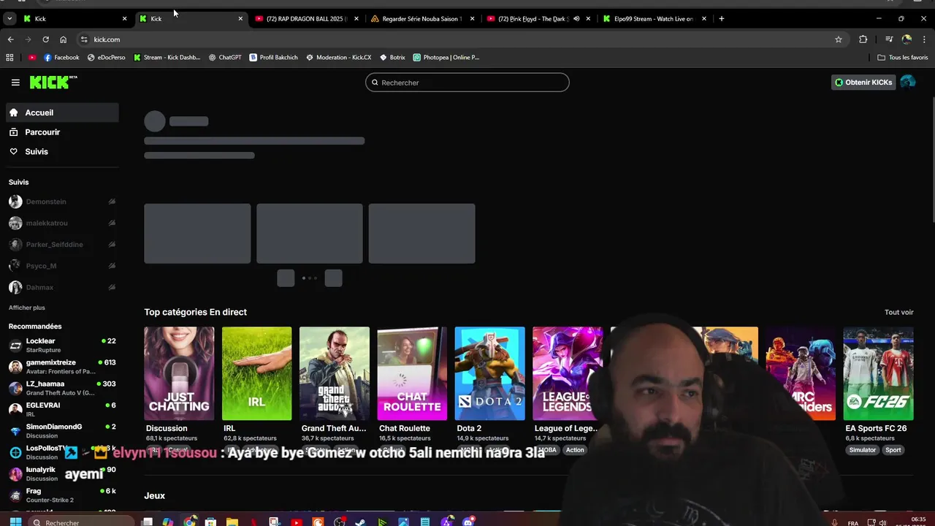Open Steam from the taskbar

[360, 522]
